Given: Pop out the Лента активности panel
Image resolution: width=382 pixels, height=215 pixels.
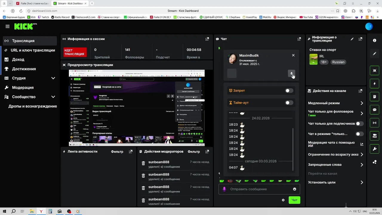Looking at the screenshot, I should pos(130,151).
